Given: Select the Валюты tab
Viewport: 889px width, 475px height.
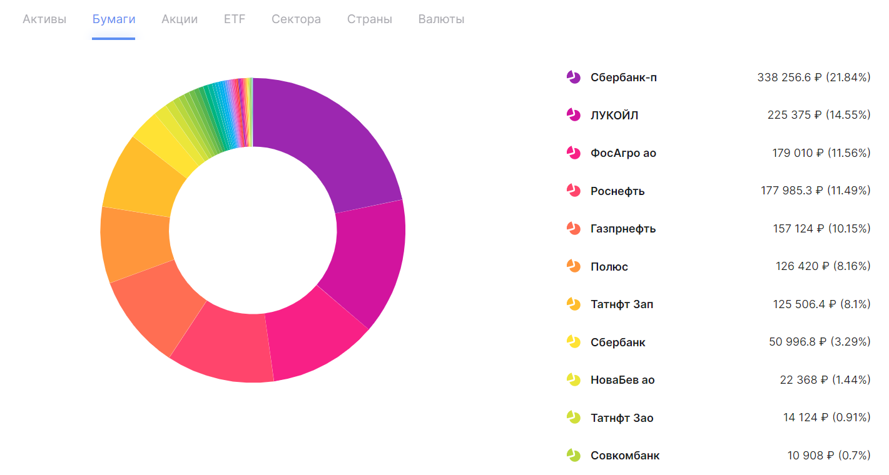Looking at the screenshot, I should (x=441, y=19).
